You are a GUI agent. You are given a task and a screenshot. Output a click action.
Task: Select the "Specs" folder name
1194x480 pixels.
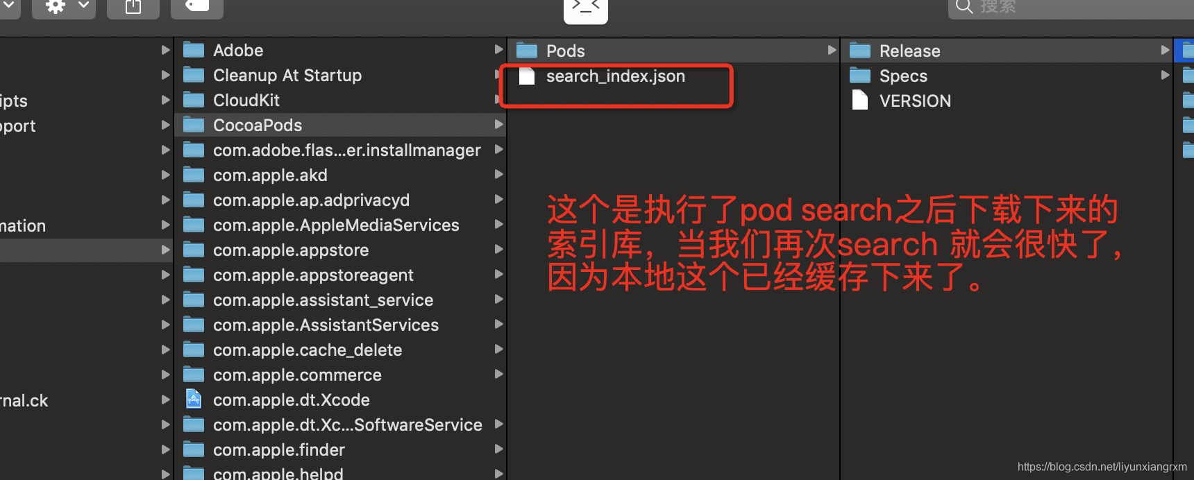coord(903,76)
